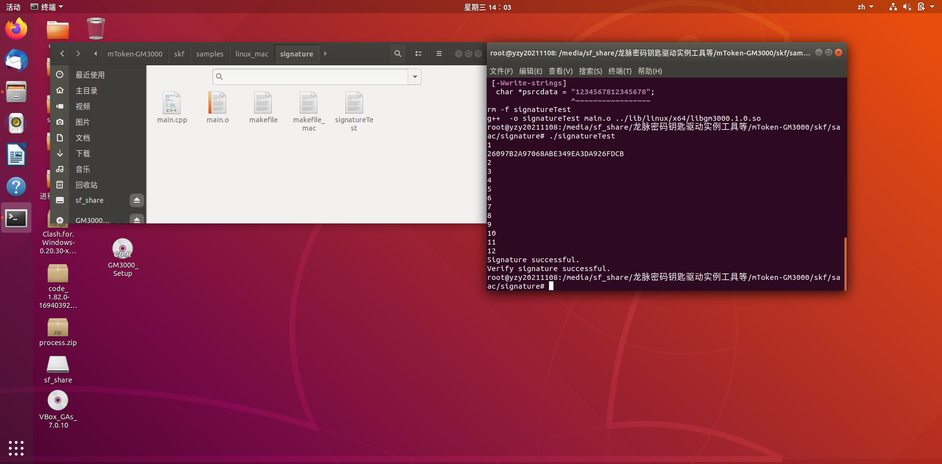The width and height of the screenshot is (942, 464).
Task: Go back in the file manager
Action: click(62, 54)
